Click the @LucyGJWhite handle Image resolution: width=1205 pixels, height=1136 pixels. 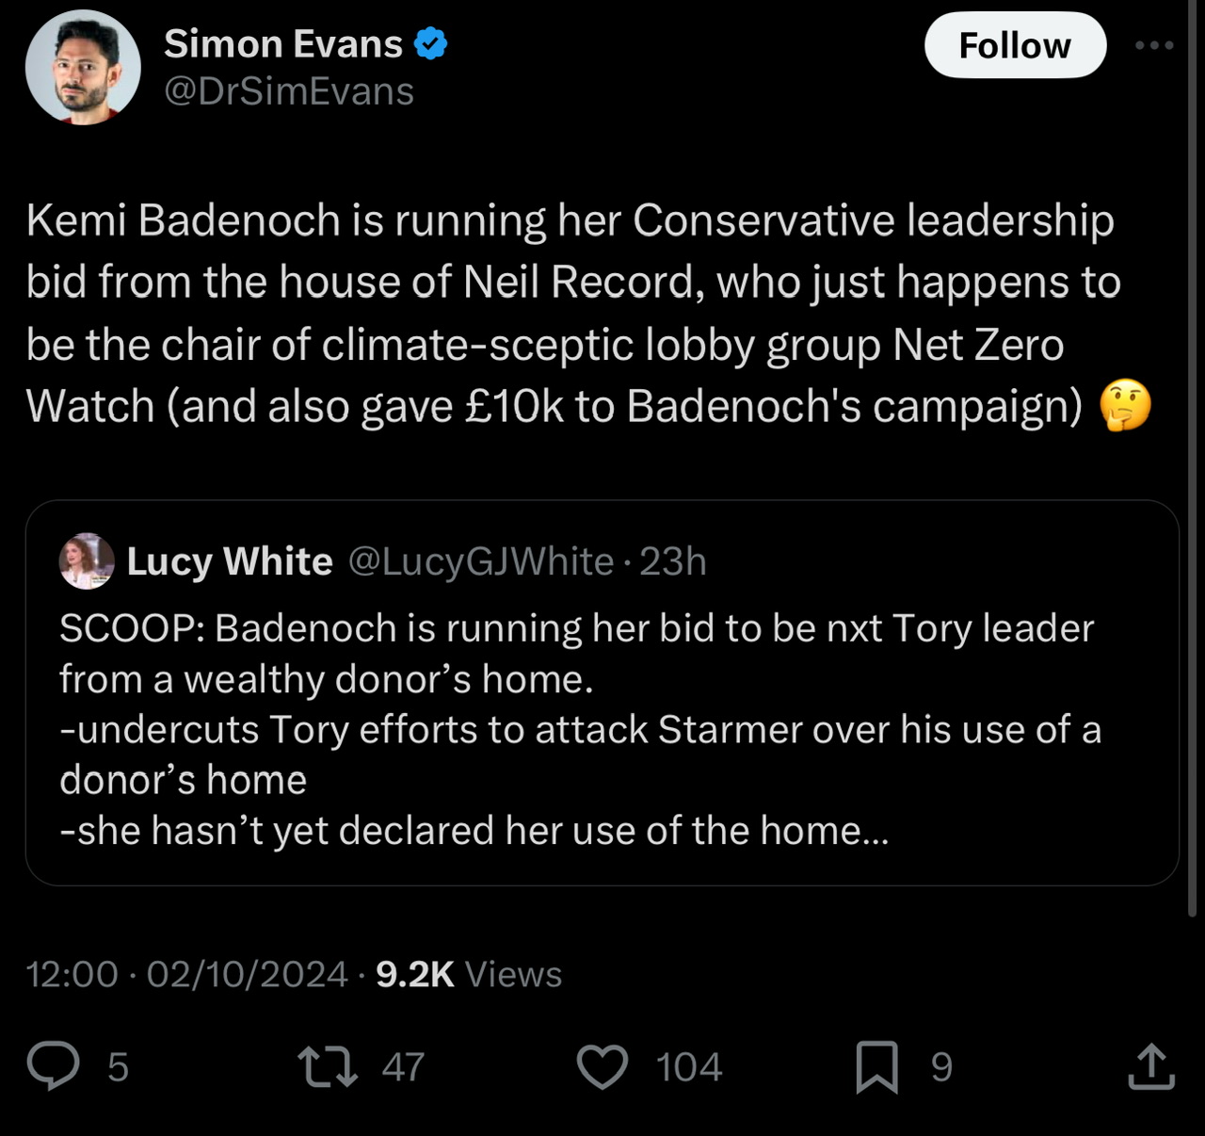[x=481, y=561]
